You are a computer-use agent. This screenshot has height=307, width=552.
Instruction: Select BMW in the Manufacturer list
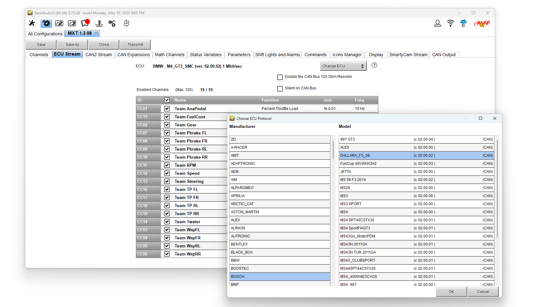click(280, 260)
